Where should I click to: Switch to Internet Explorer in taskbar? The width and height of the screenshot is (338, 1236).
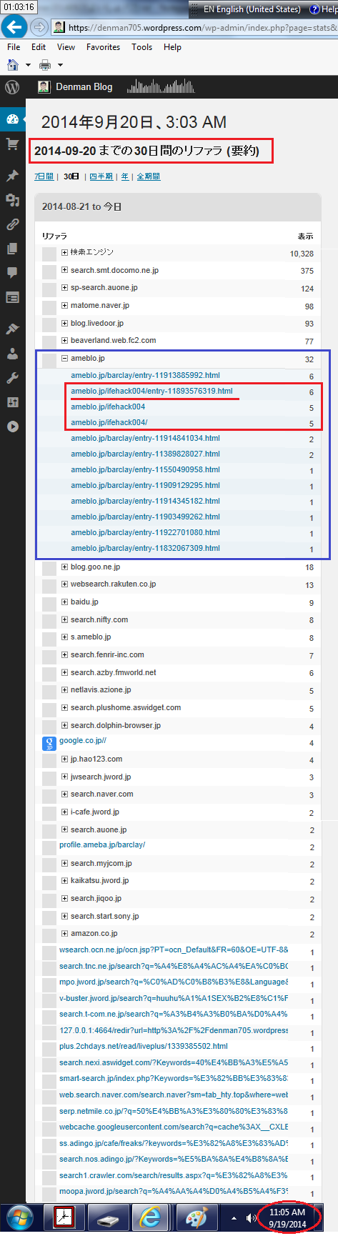pyautogui.click(x=150, y=1217)
